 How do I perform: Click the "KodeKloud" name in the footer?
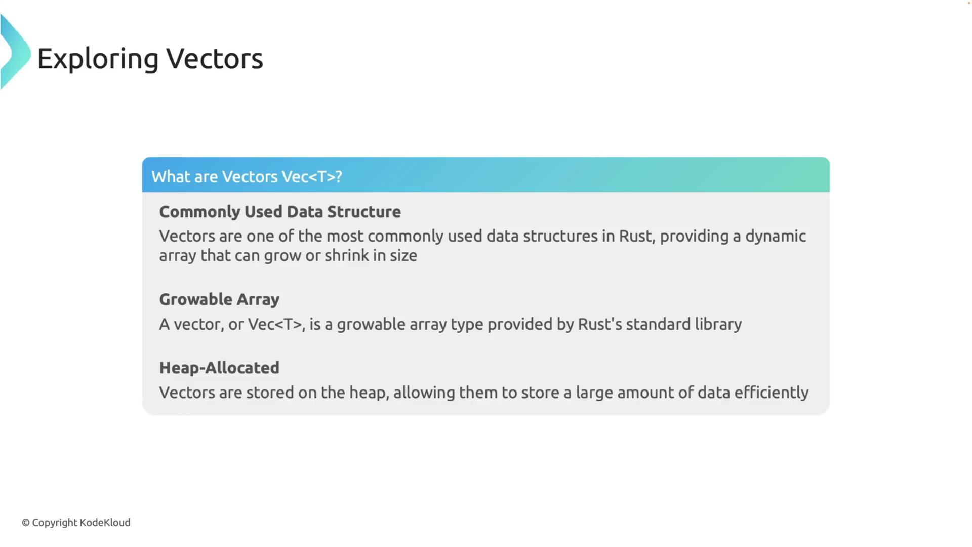pos(105,523)
